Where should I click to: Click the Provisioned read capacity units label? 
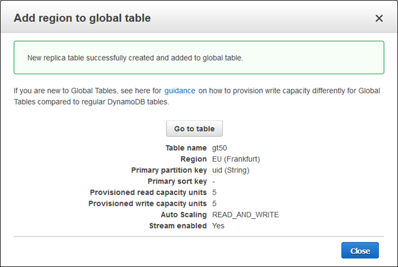tap(148, 192)
